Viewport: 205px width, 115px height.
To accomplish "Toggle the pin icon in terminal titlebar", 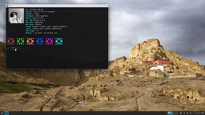I will pyautogui.click(x=10, y=6).
